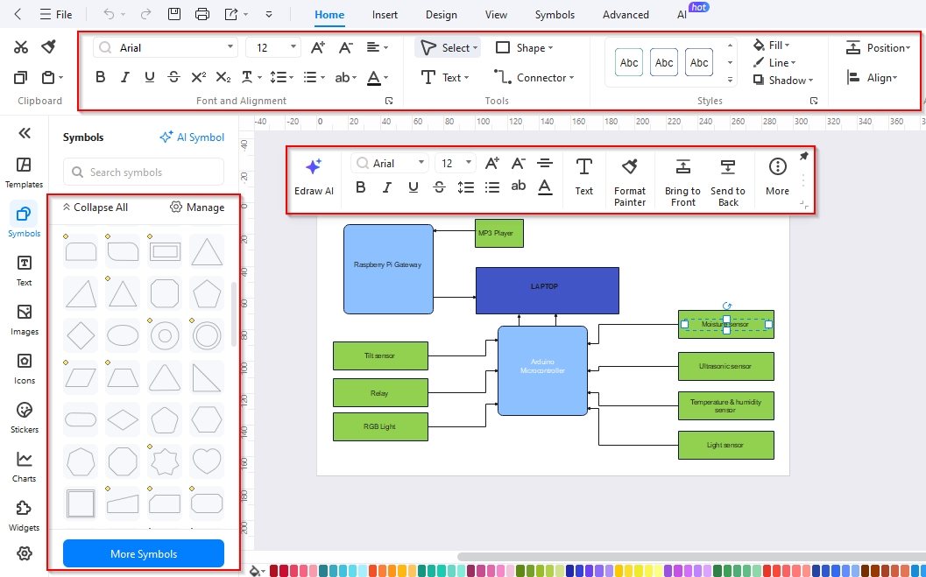Switch to the Symbols ribbon tab
This screenshot has width=926, height=577.
point(555,15)
